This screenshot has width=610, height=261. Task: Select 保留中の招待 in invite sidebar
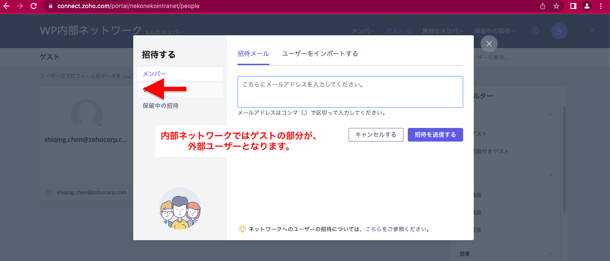click(x=160, y=106)
